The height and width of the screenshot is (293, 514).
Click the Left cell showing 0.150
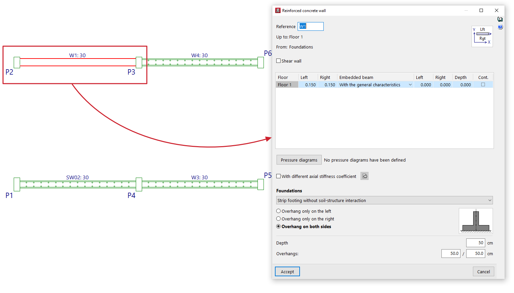308,85
